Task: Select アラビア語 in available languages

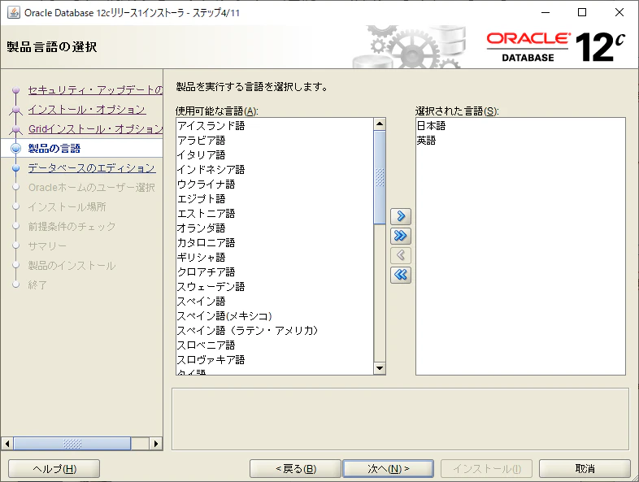Action: 275,141
